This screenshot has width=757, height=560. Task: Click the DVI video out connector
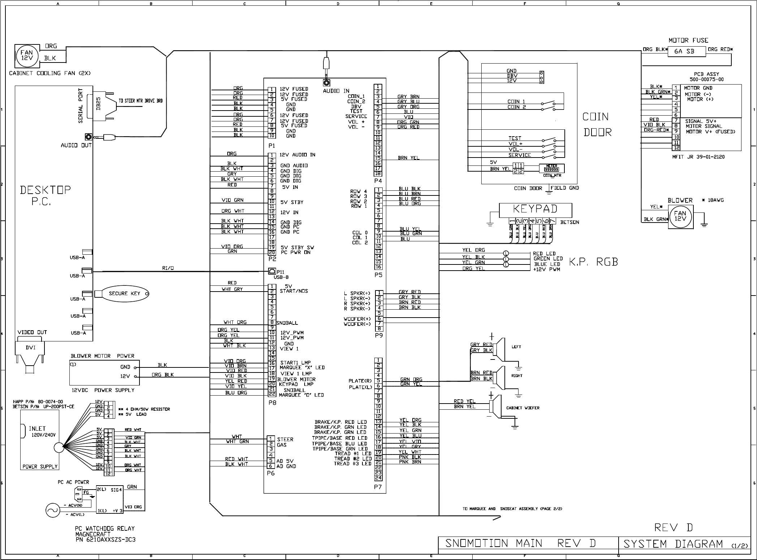30,348
